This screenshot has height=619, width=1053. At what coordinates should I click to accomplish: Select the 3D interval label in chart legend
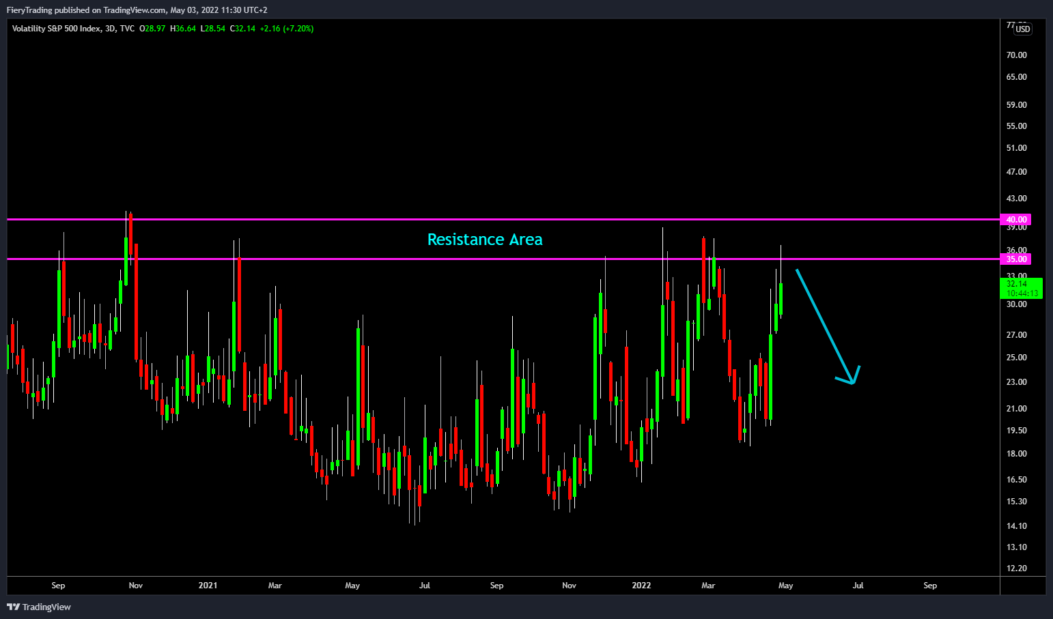coord(110,29)
